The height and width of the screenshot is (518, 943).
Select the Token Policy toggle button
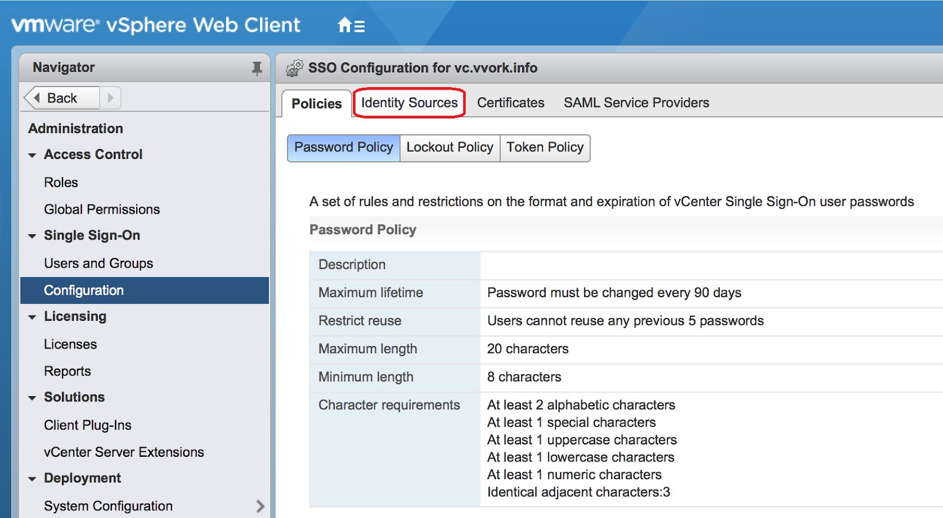click(x=545, y=148)
